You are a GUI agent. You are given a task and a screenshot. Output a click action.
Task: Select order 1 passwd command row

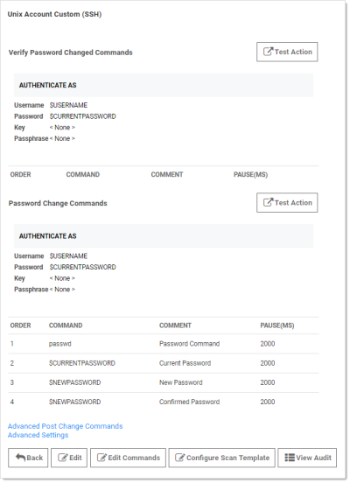(164, 344)
